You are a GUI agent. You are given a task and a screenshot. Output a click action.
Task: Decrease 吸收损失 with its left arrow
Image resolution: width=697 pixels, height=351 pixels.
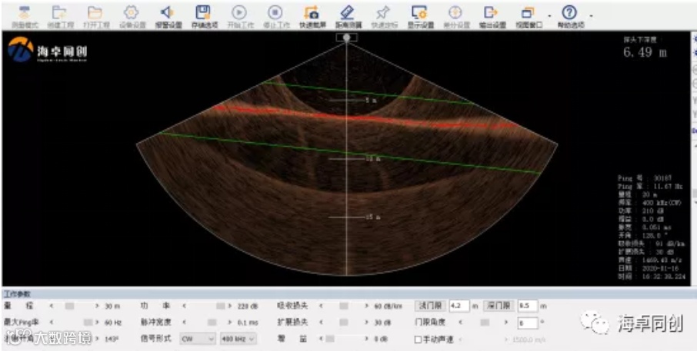(x=321, y=306)
